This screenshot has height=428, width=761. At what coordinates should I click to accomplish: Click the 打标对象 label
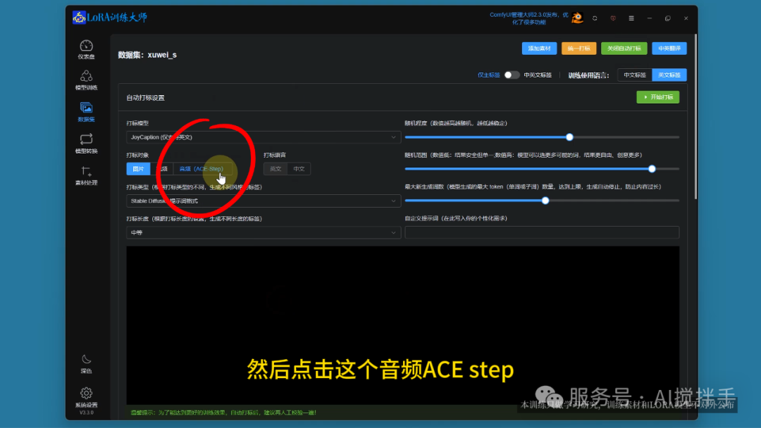138,155
